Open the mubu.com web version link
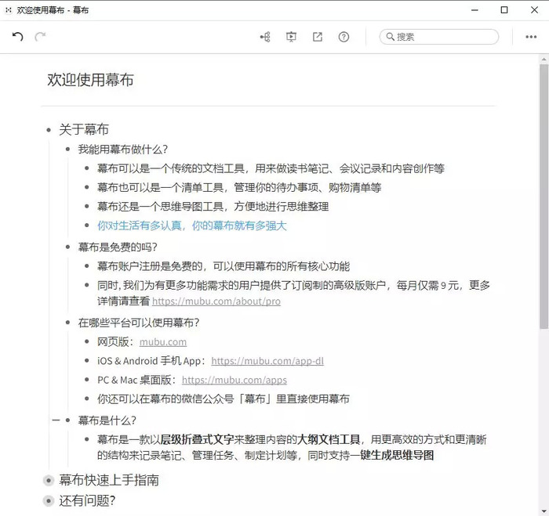This screenshot has width=549, height=516. pos(163,342)
